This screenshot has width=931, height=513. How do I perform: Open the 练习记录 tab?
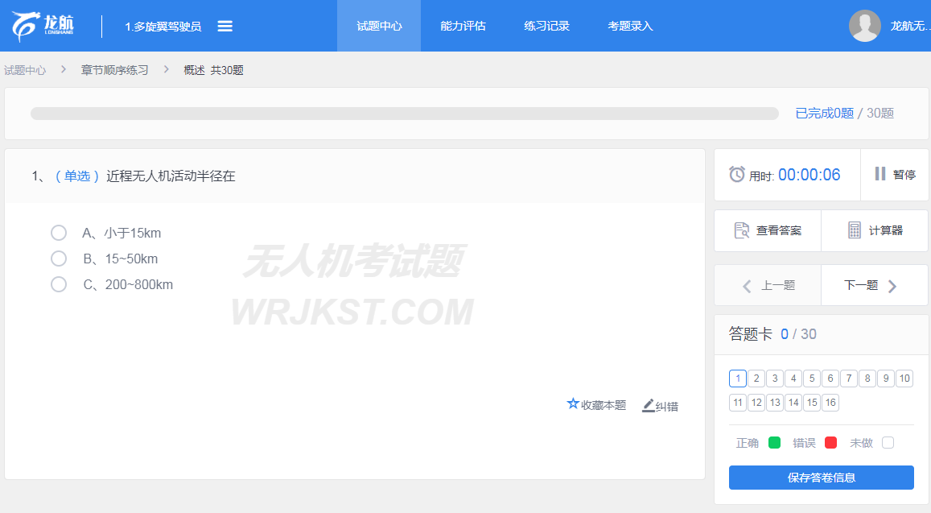(x=547, y=26)
